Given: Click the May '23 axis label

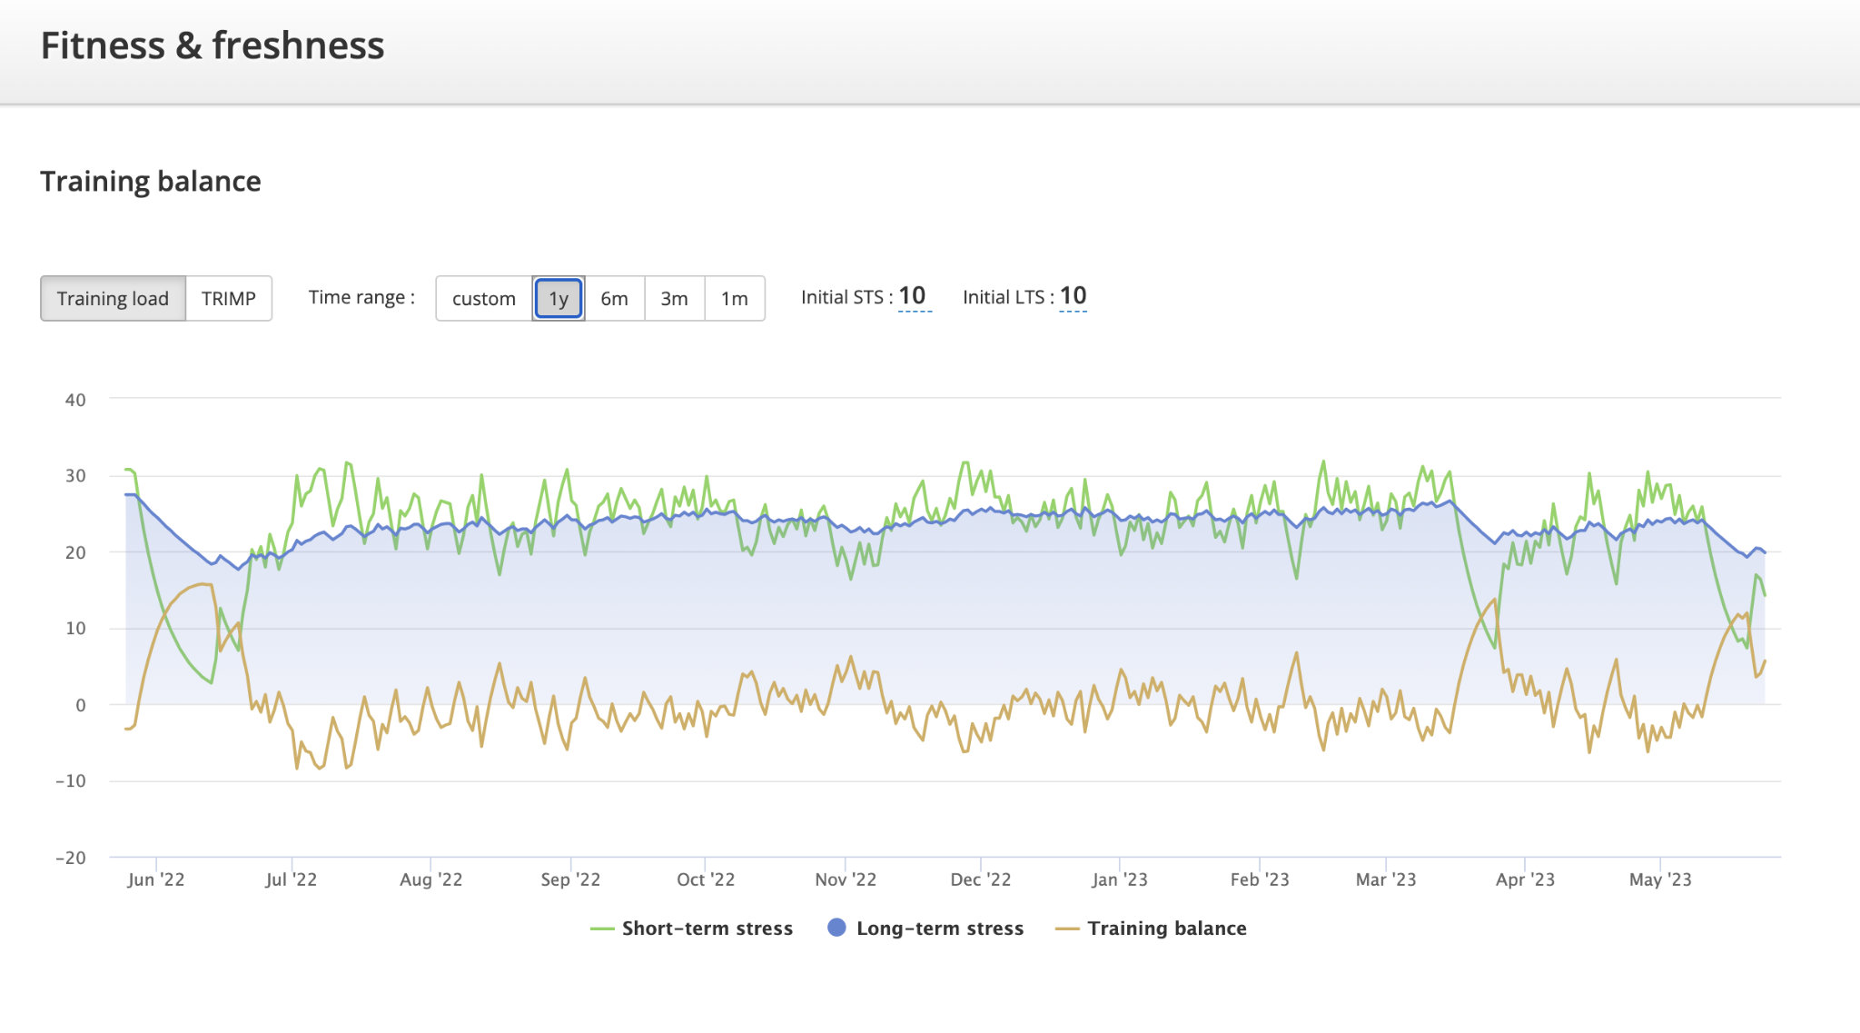Looking at the screenshot, I should 1659,879.
